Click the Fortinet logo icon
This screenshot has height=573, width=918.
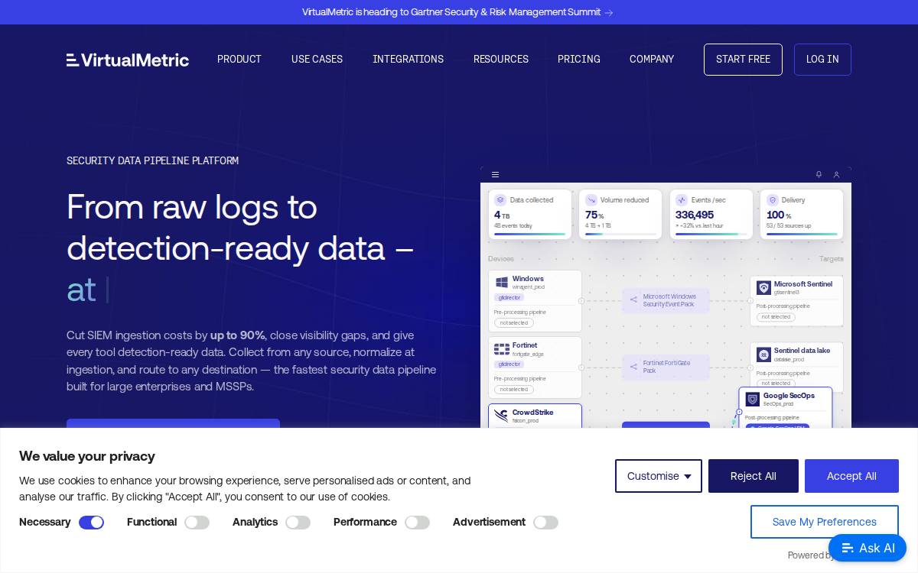coord(502,349)
